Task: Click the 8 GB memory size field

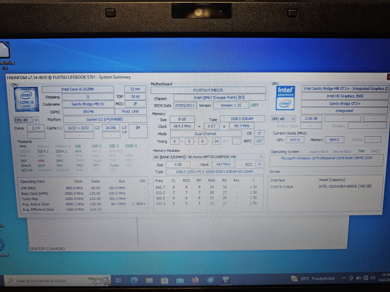Action: pos(182,119)
